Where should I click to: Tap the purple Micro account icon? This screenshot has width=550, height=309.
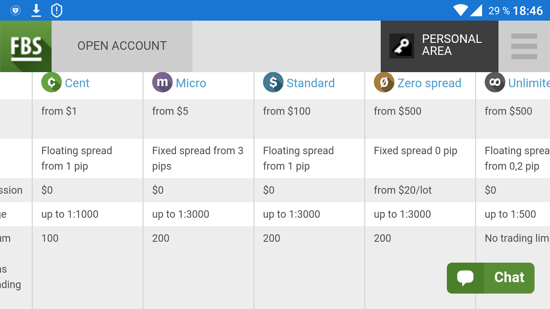162,82
